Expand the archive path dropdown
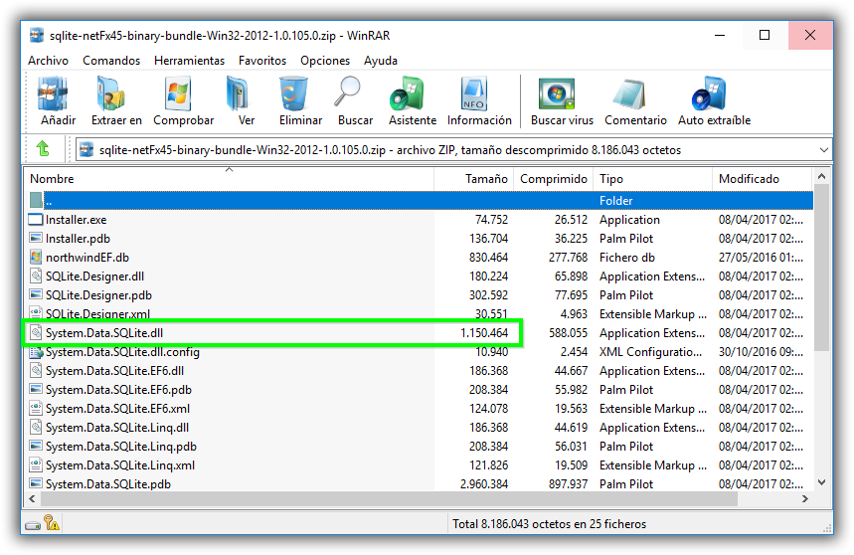The height and width of the screenshot is (555, 854). coord(823,150)
